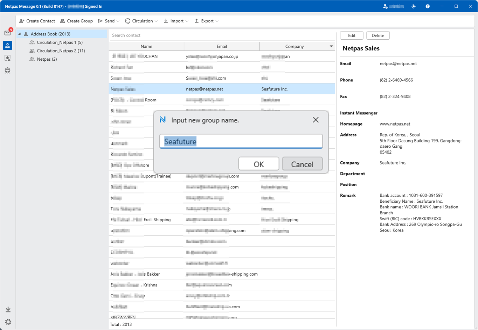Sort by Company column header
This screenshot has height=330, width=478.
tap(294, 46)
